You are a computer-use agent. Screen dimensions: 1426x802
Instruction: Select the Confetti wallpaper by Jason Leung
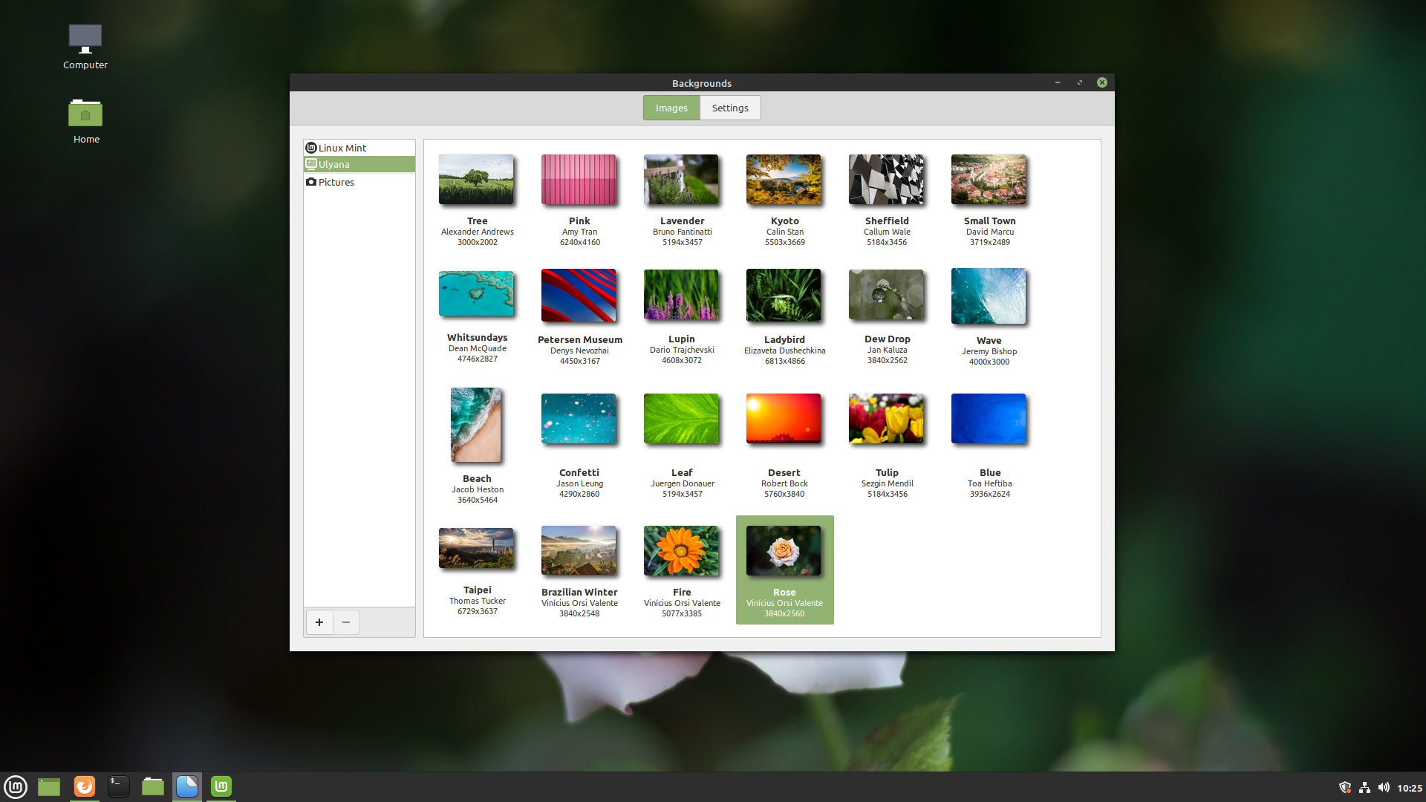(x=579, y=417)
